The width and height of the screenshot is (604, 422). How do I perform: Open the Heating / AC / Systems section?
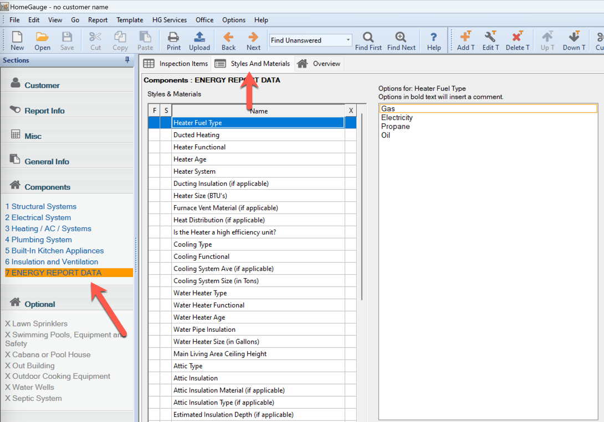click(x=48, y=228)
